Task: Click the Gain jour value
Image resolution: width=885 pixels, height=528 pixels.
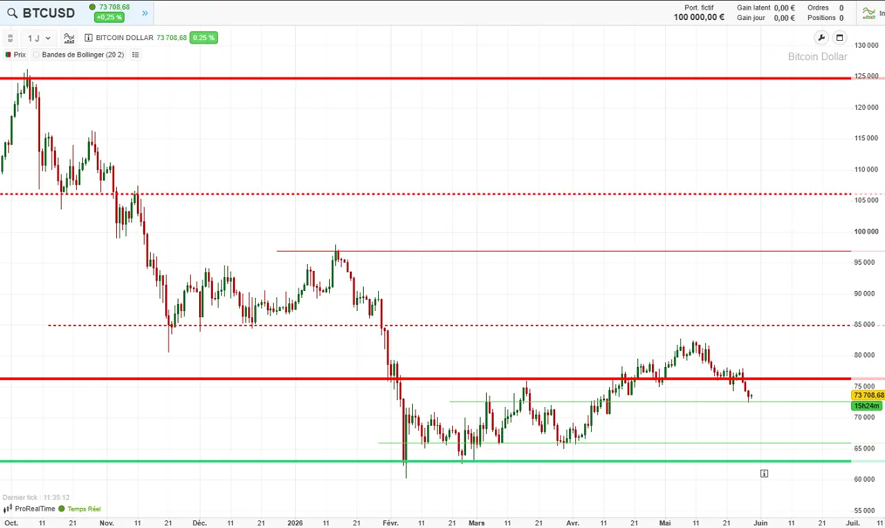Action: point(785,18)
